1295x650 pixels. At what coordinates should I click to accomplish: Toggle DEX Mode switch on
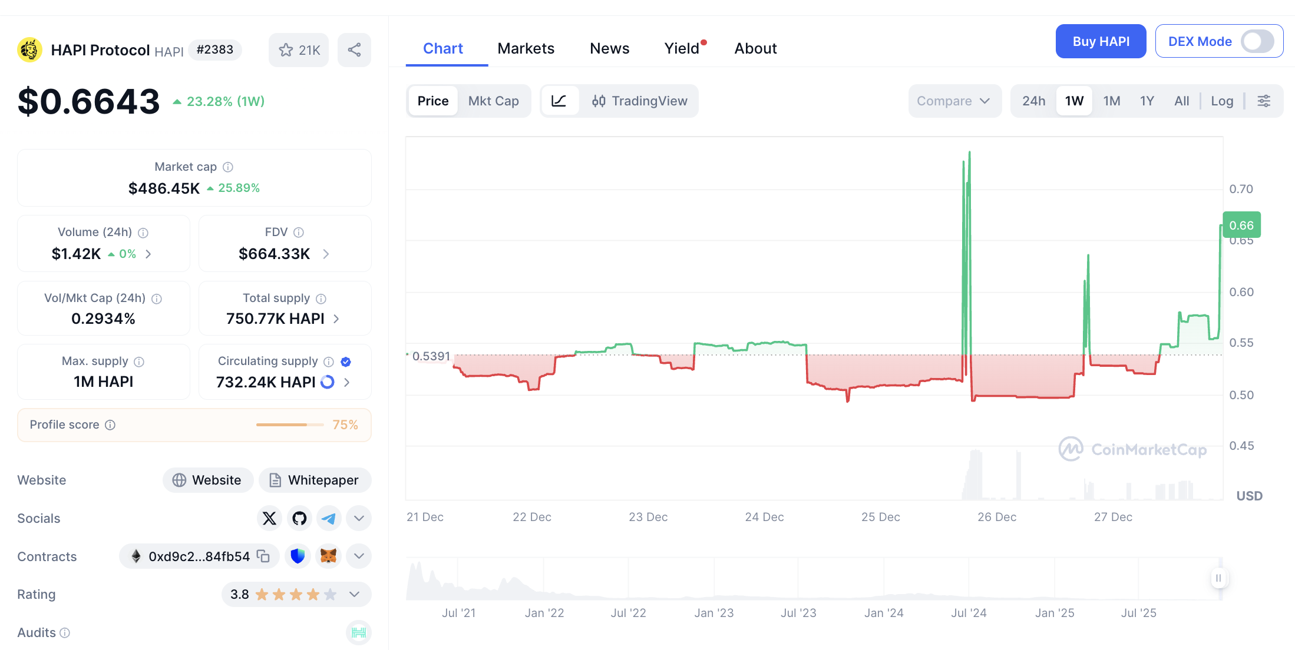coord(1257,41)
